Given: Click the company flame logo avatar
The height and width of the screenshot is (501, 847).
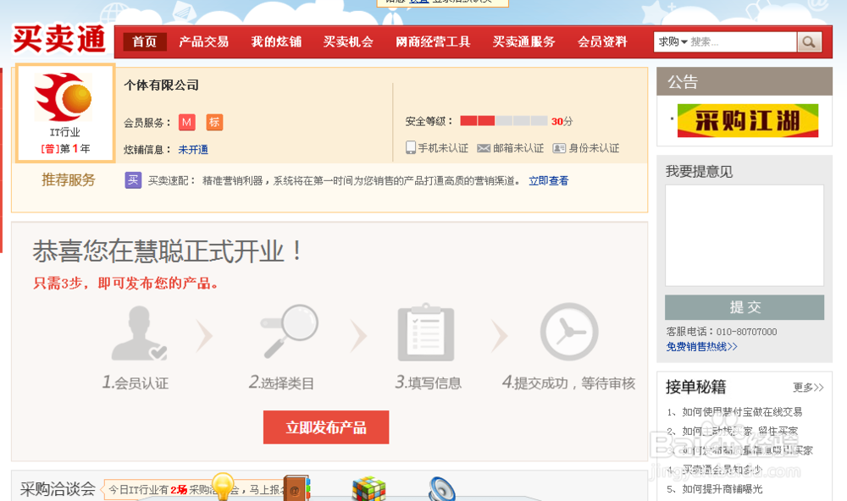Looking at the screenshot, I should click(64, 96).
